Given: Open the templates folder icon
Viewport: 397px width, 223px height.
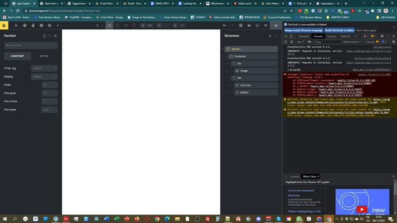Looking at the screenshot, I should point(249,25).
